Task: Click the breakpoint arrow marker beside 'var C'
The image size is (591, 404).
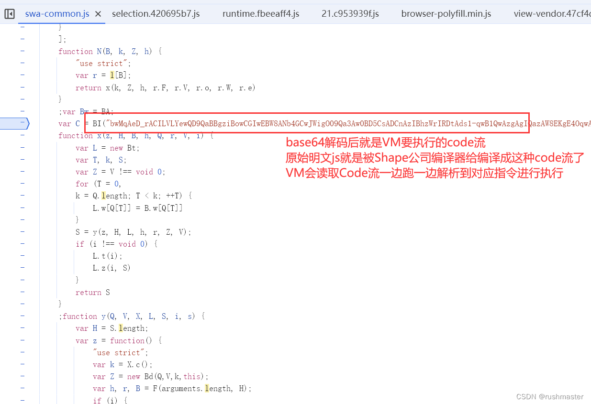Action: 14,123
